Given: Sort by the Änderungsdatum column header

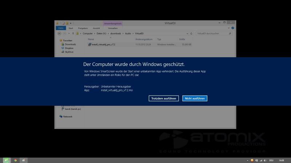Looking at the screenshot, I should pos(144,39).
